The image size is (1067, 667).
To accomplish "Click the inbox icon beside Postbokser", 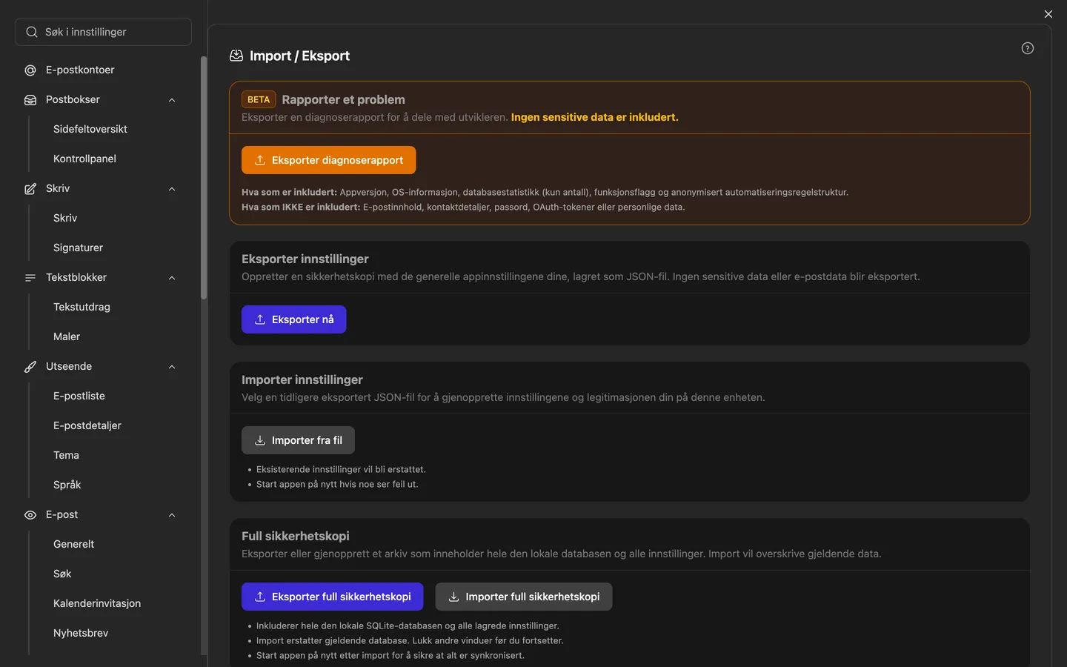I will [30, 100].
